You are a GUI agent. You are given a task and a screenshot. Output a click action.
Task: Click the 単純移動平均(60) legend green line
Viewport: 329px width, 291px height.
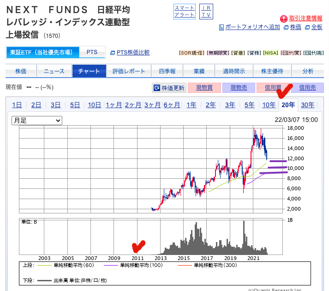[x=44, y=266]
